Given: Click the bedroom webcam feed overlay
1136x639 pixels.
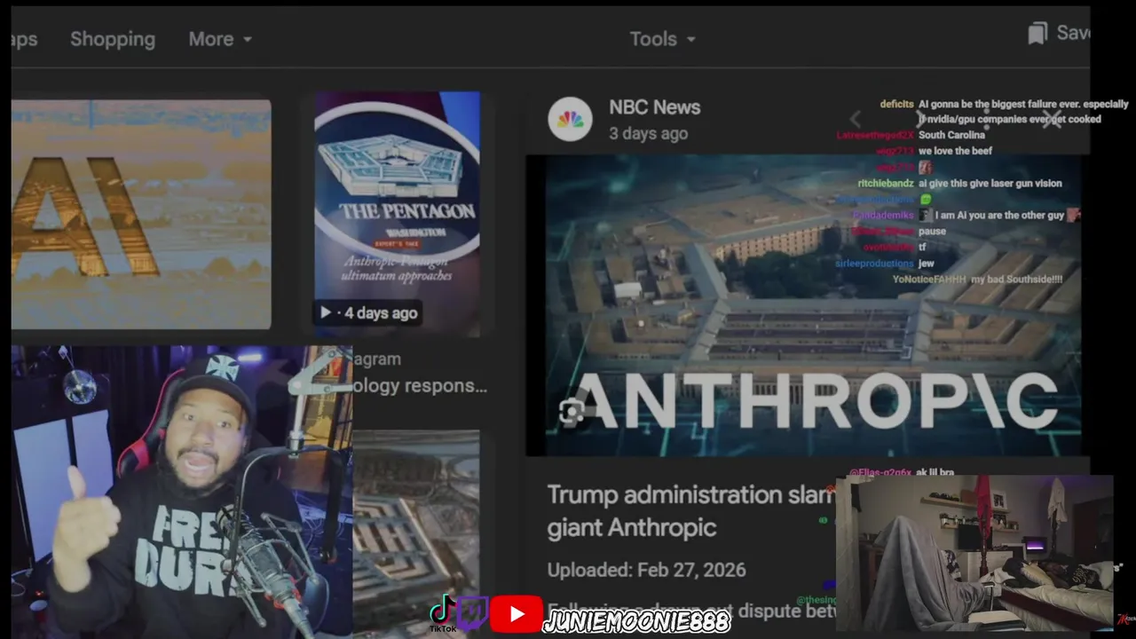Looking at the screenshot, I should coord(974,553).
